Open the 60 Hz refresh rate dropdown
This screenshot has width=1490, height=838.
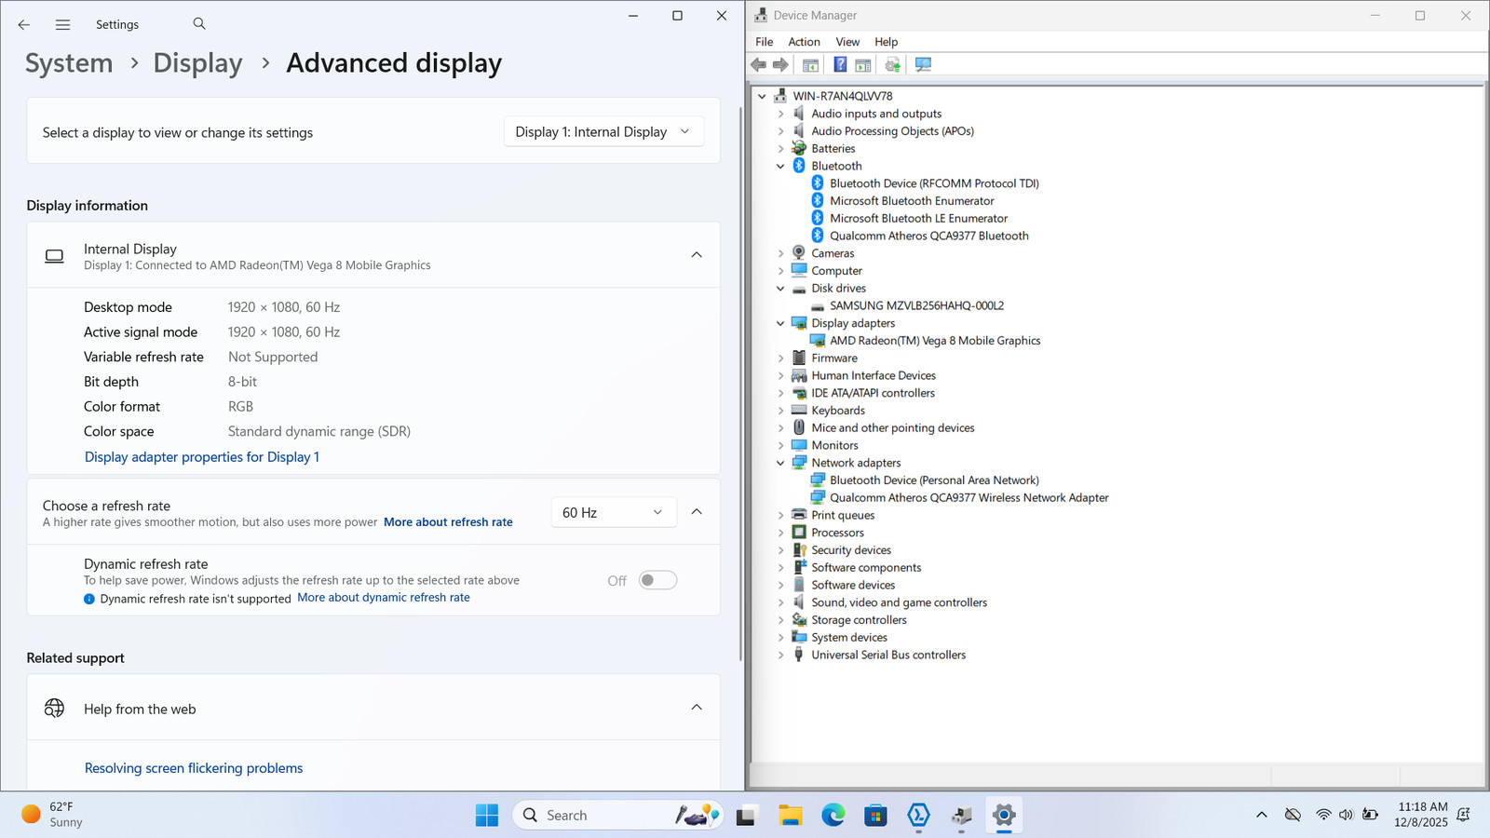(x=613, y=513)
